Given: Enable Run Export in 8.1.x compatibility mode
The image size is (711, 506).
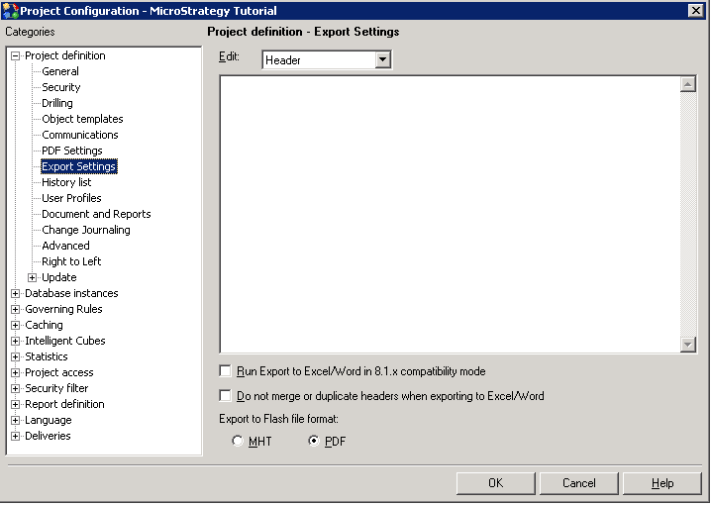Looking at the screenshot, I should [x=225, y=371].
